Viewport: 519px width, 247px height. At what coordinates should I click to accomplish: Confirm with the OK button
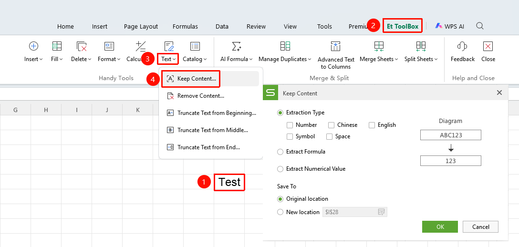click(440, 227)
